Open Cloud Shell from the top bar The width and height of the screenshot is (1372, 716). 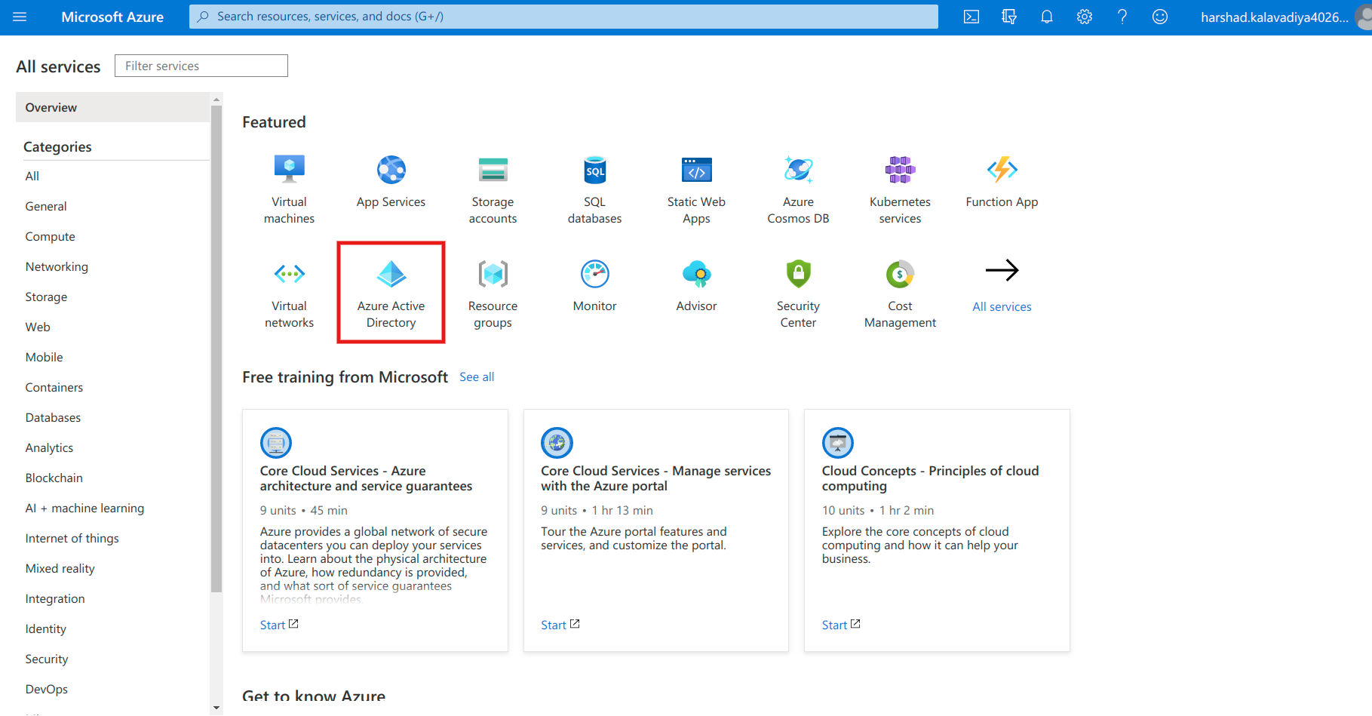click(971, 17)
